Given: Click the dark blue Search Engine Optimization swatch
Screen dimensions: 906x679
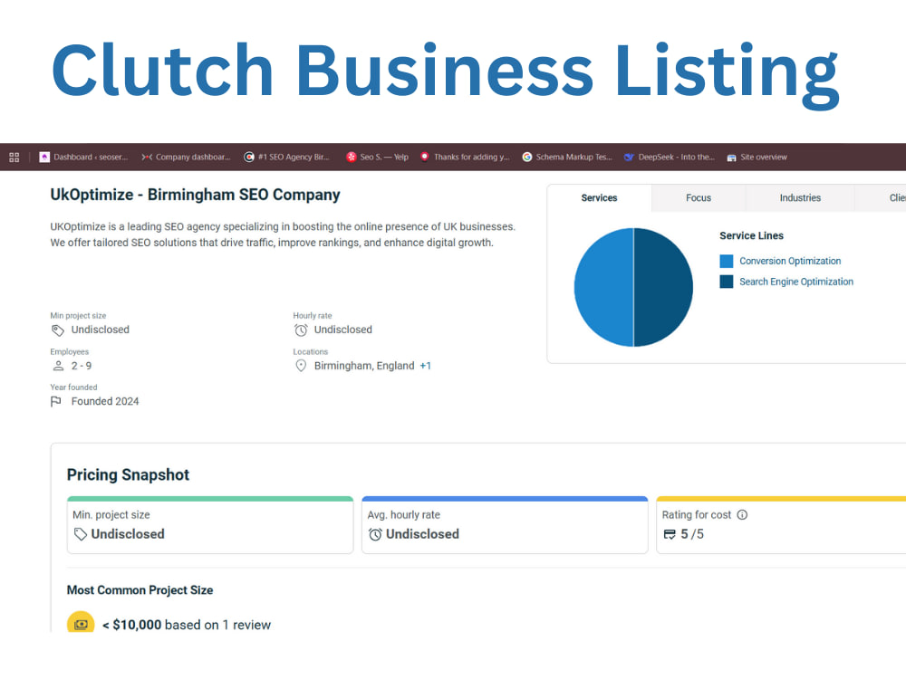Looking at the screenshot, I should (727, 282).
